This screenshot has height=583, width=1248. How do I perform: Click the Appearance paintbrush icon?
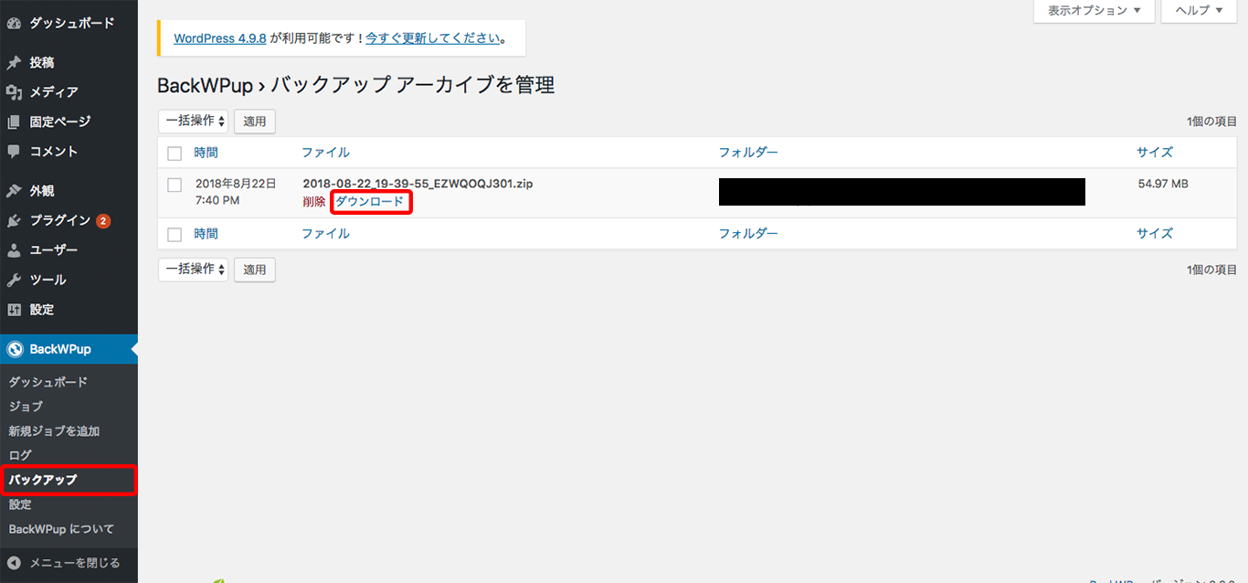tap(14, 191)
